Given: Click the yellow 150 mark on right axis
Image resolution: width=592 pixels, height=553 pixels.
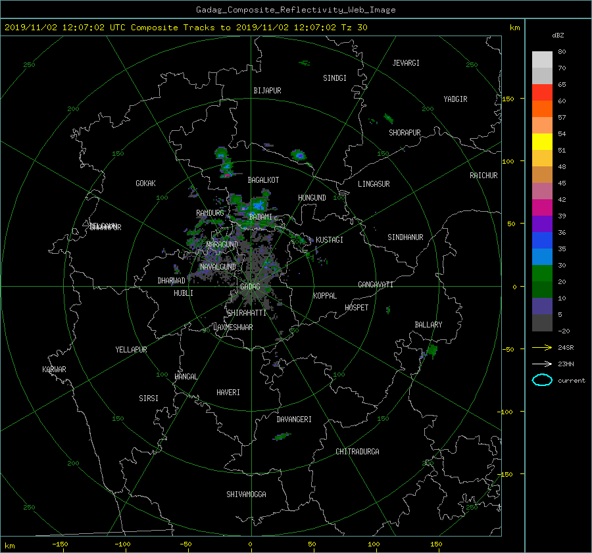Looking at the screenshot, I should pyautogui.click(x=508, y=99).
